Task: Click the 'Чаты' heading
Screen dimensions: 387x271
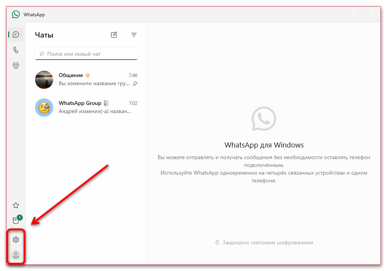Action: (44, 35)
